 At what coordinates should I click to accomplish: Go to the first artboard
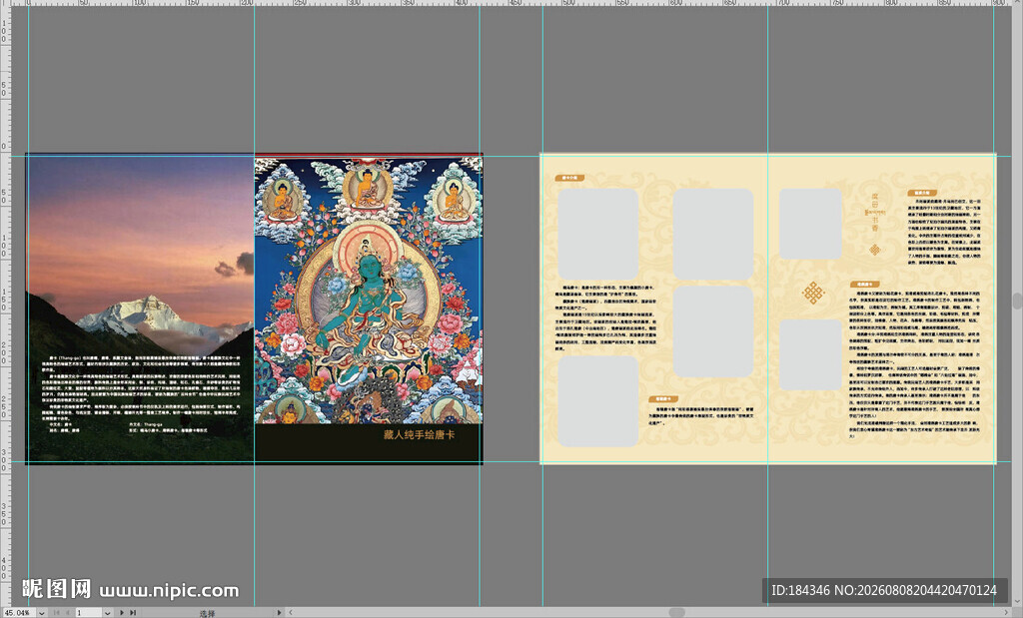pos(56,613)
